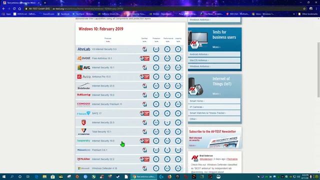The width and height of the screenshot is (320, 180).
Task: Click the TOP Product badge in F-Secure row
Action: [x=144, y=113]
